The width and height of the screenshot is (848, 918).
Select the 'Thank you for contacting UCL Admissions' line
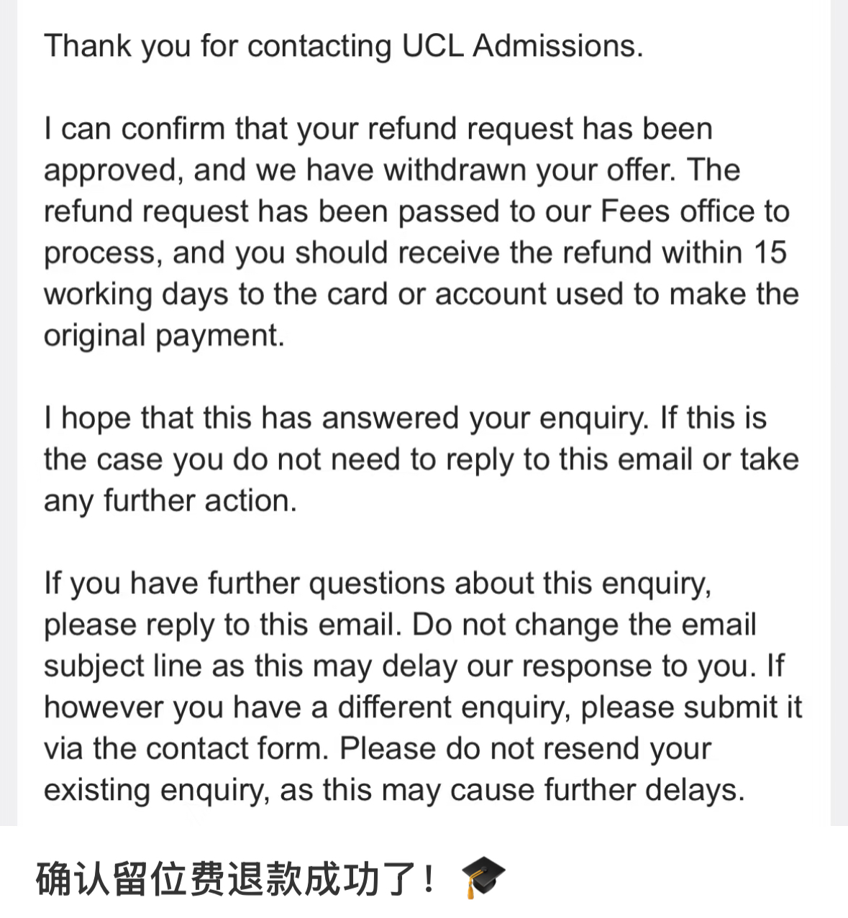(344, 47)
